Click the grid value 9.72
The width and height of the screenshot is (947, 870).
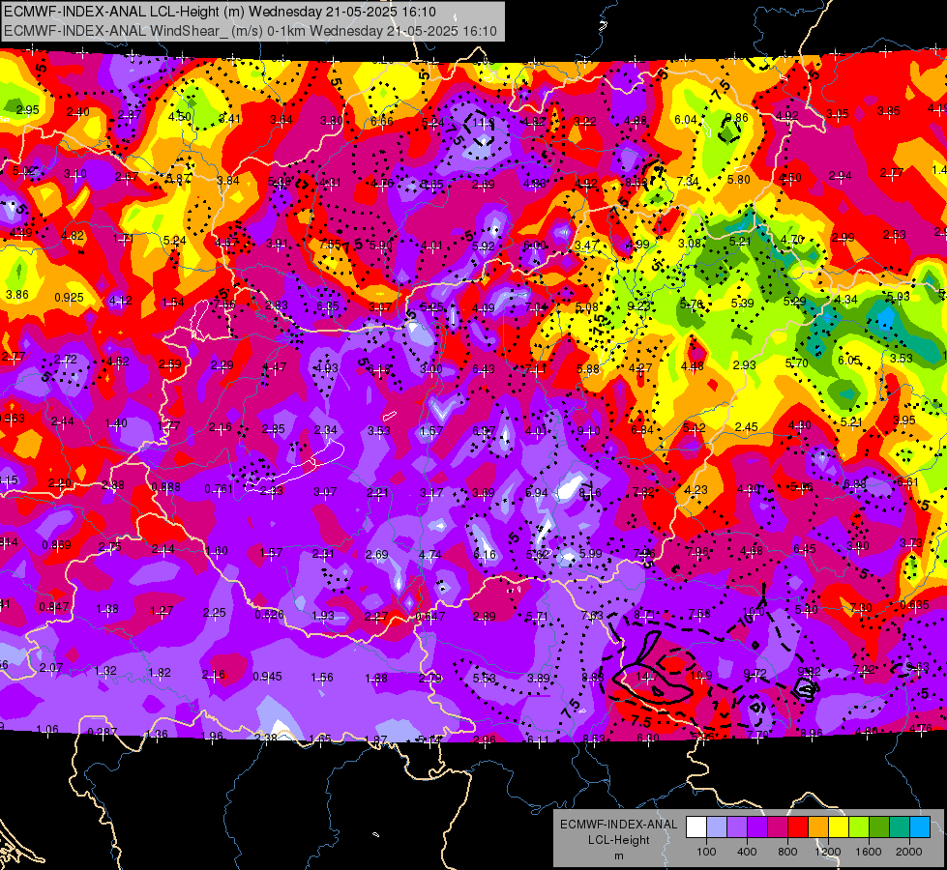point(755,673)
